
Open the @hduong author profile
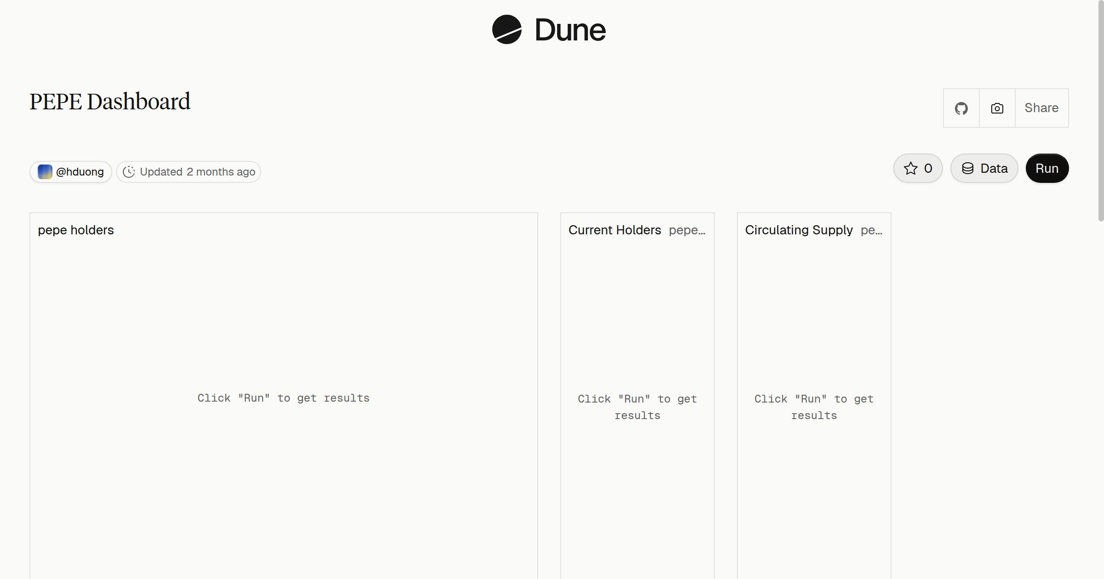coord(71,172)
